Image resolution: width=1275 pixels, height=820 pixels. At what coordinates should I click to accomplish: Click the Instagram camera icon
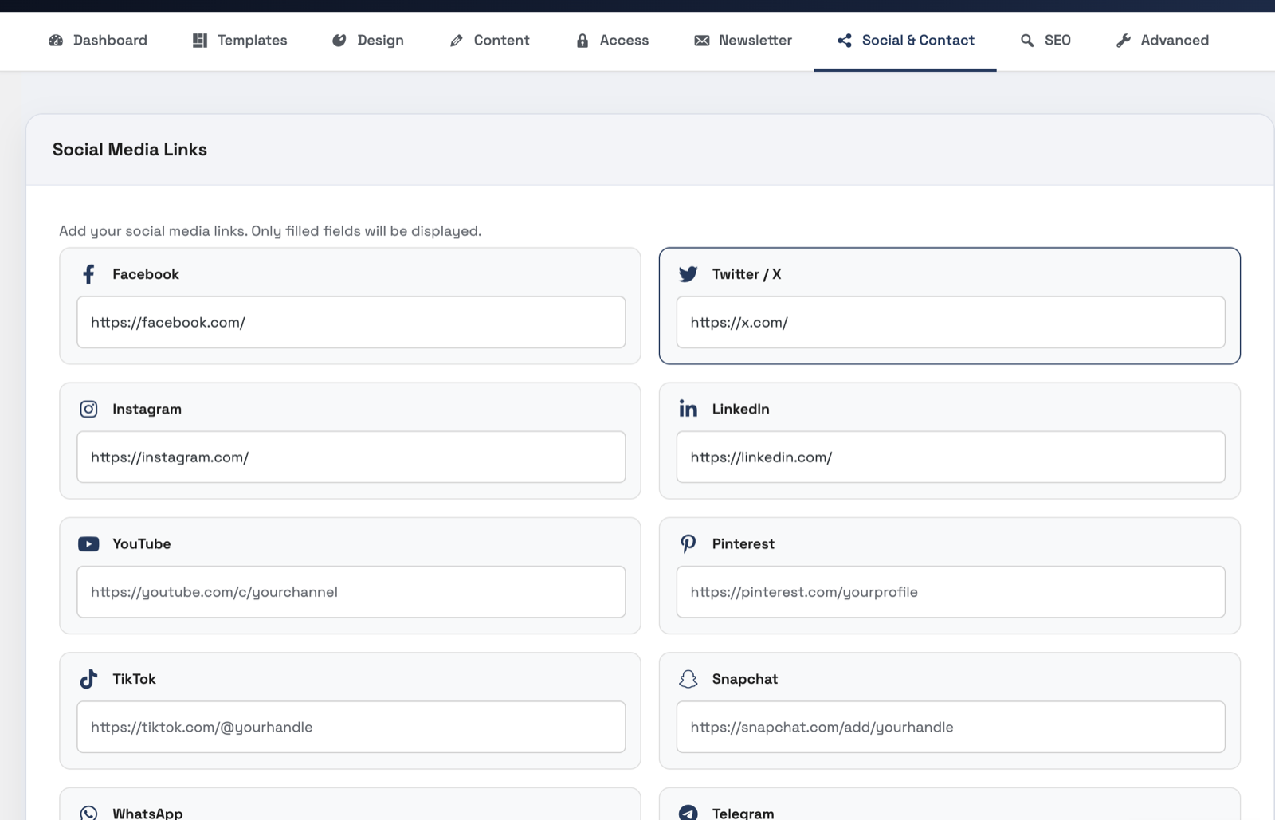pos(88,409)
